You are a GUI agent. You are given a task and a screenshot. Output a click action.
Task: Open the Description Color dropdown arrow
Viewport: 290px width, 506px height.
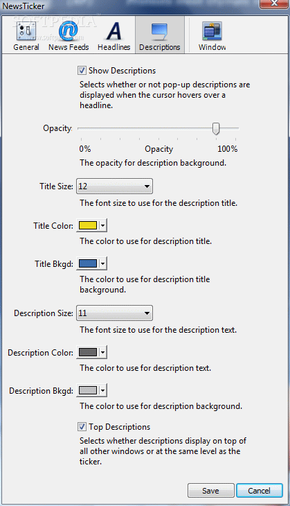pyautogui.click(x=103, y=352)
